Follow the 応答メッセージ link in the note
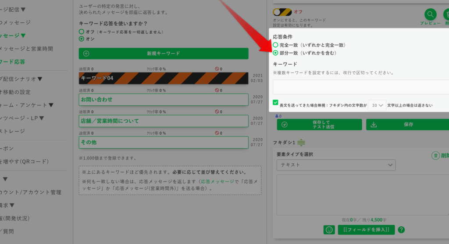Screen dimensions: 449x244 [217, 181]
